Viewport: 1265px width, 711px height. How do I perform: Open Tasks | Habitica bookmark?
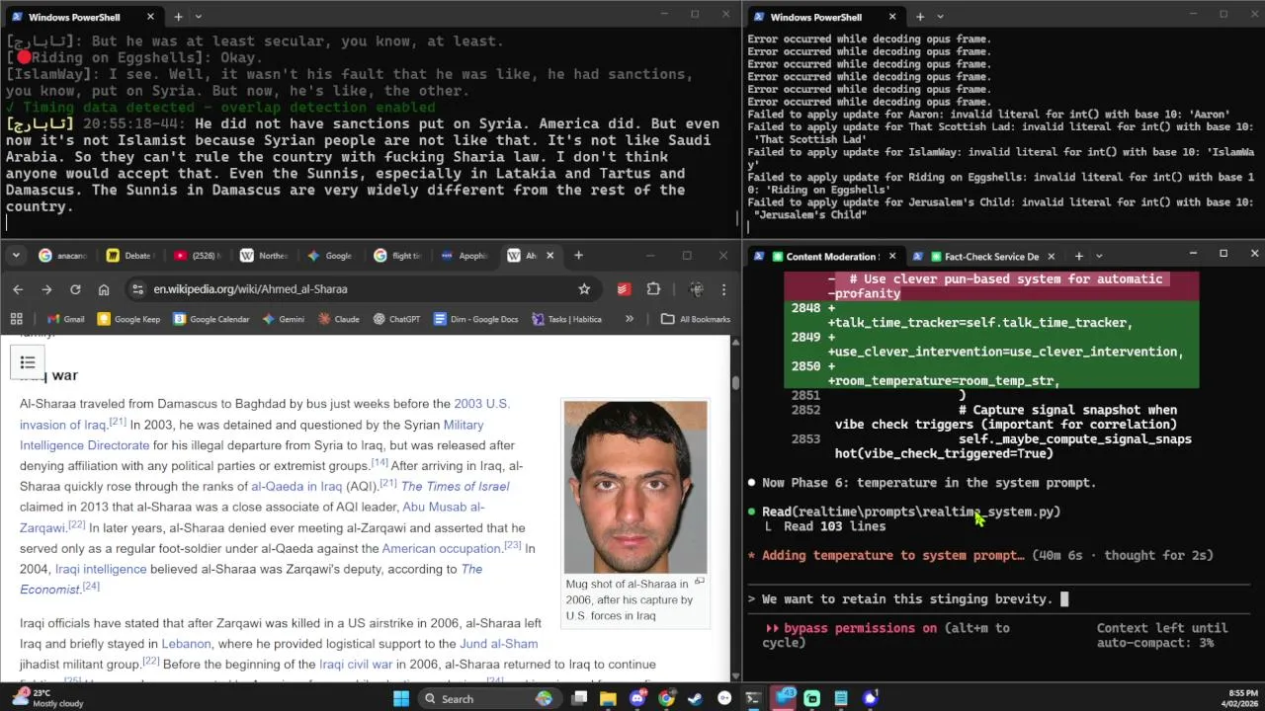coord(566,319)
